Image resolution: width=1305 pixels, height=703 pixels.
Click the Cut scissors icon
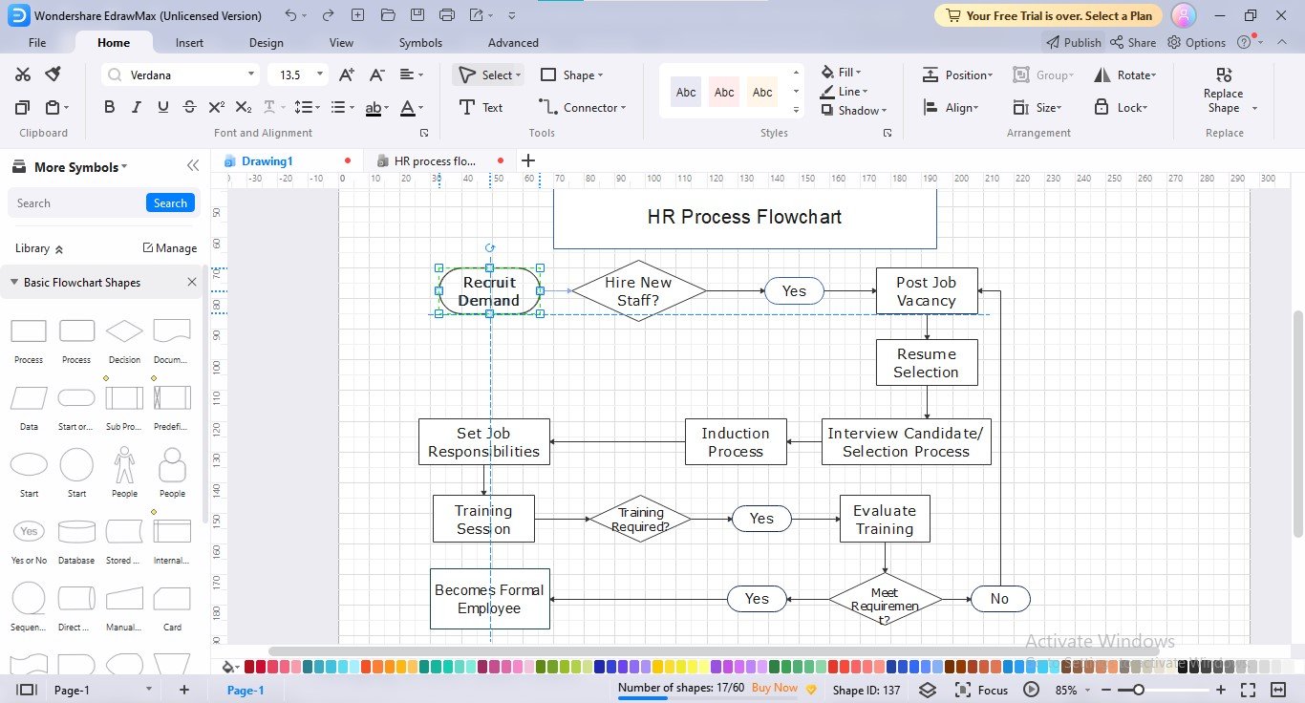click(x=23, y=75)
